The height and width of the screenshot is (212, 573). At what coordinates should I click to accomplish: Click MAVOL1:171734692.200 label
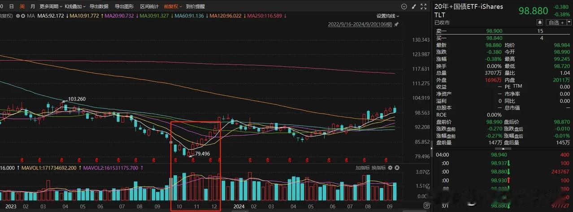tap(48, 168)
